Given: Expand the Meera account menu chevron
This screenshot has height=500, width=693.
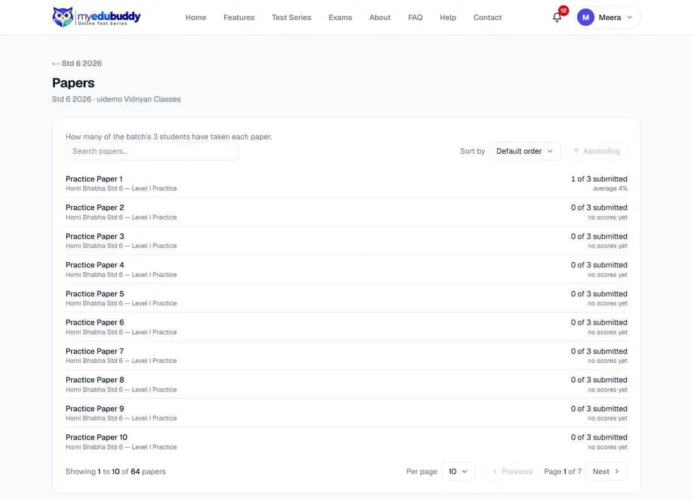Looking at the screenshot, I should 630,17.
